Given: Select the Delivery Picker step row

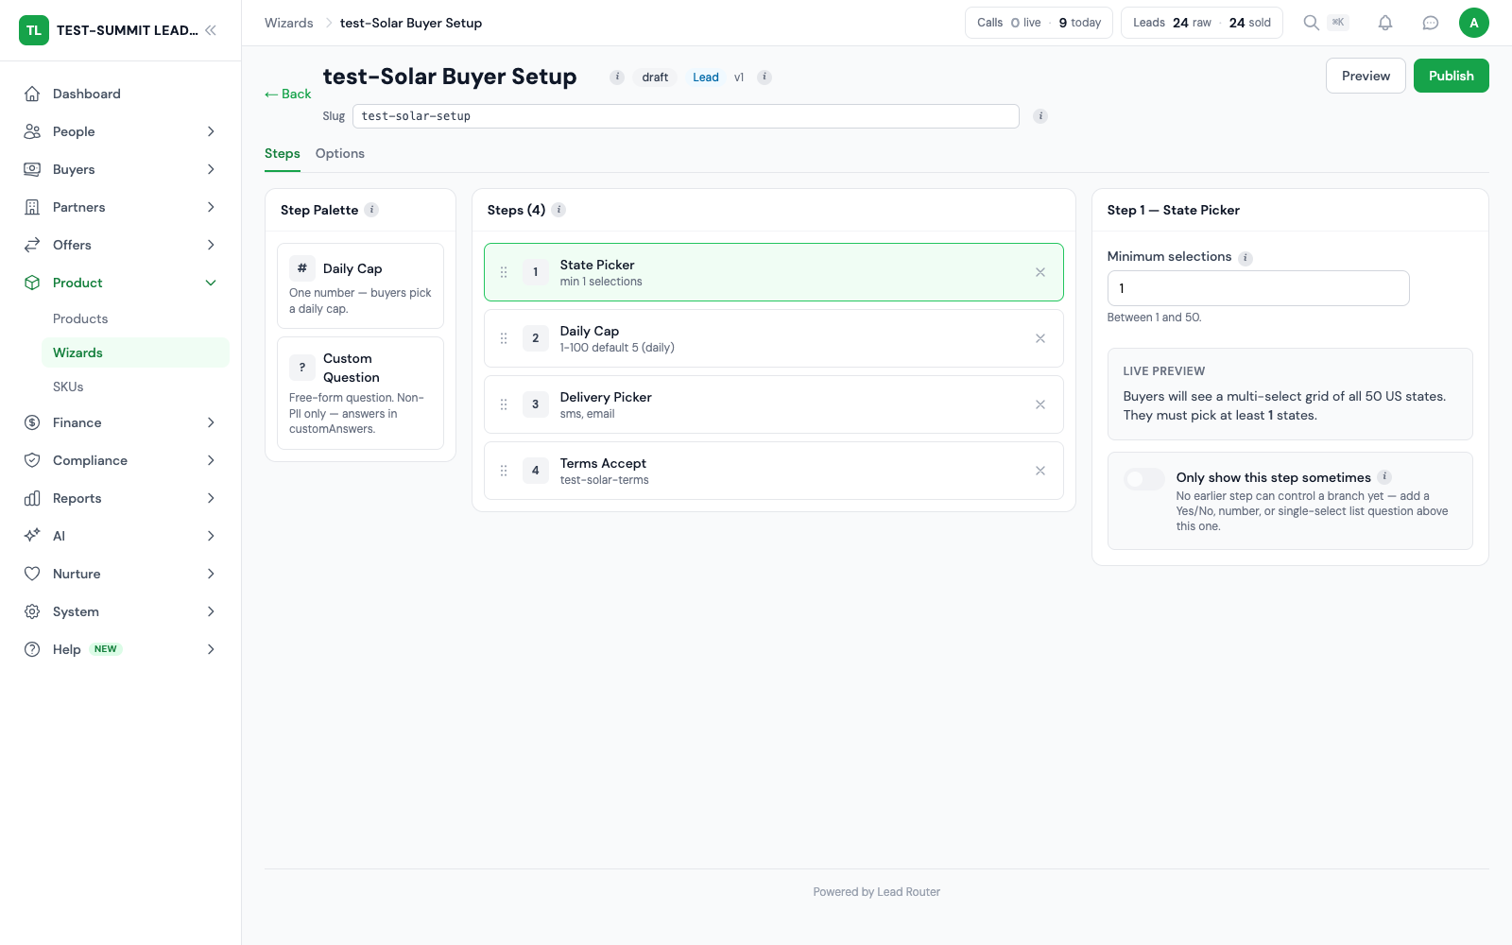Looking at the screenshot, I should (773, 404).
